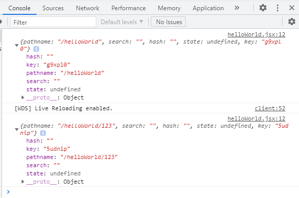Select state: undefined in first object
The height and width of the screenshot is (198, 299).
54,89
